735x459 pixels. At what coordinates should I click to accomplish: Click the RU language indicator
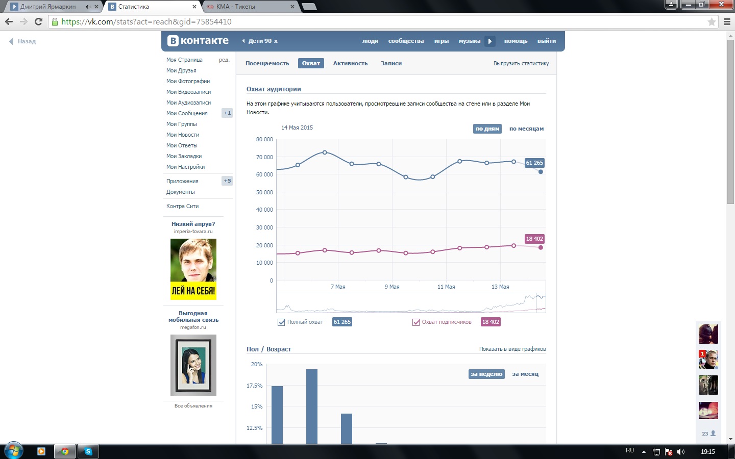tap(630, 450)
